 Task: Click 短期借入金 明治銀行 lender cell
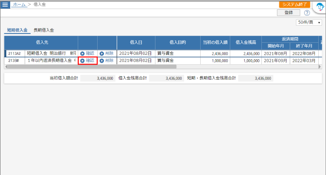[51, 53]
